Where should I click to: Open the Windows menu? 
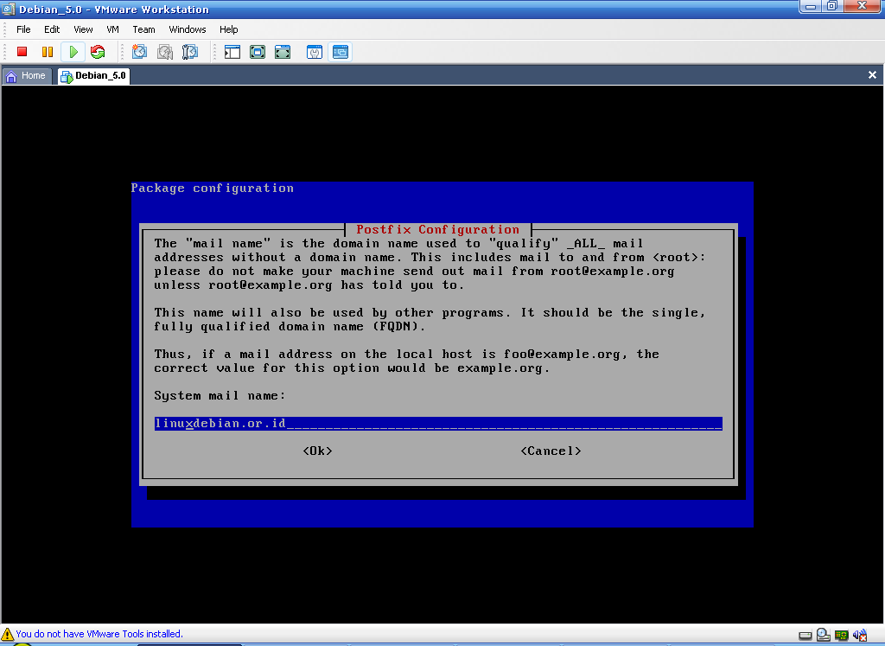[188, 29]
